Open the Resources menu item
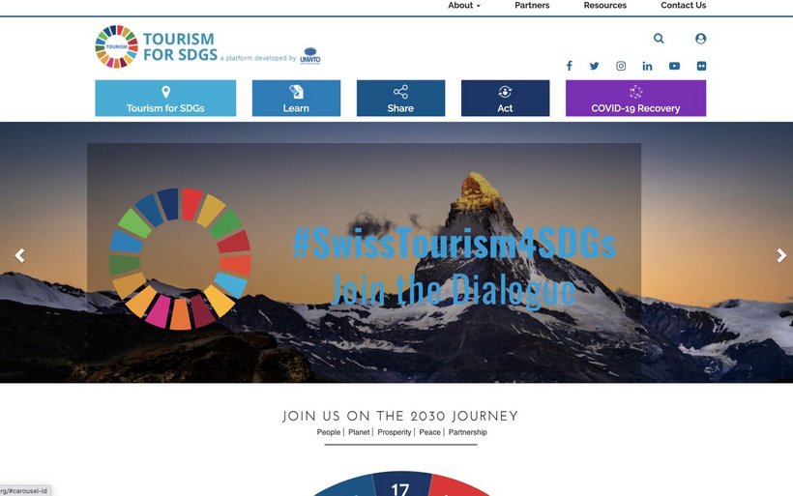 pos(604,5)
